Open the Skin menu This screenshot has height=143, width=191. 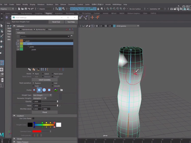pos(57,4)
